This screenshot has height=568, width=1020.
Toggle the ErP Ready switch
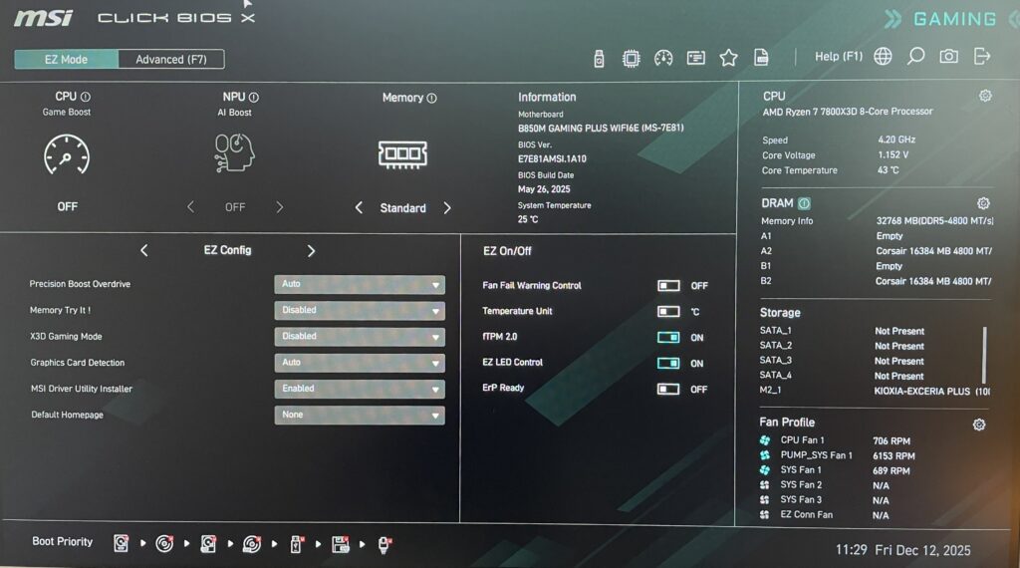(668, 389)
